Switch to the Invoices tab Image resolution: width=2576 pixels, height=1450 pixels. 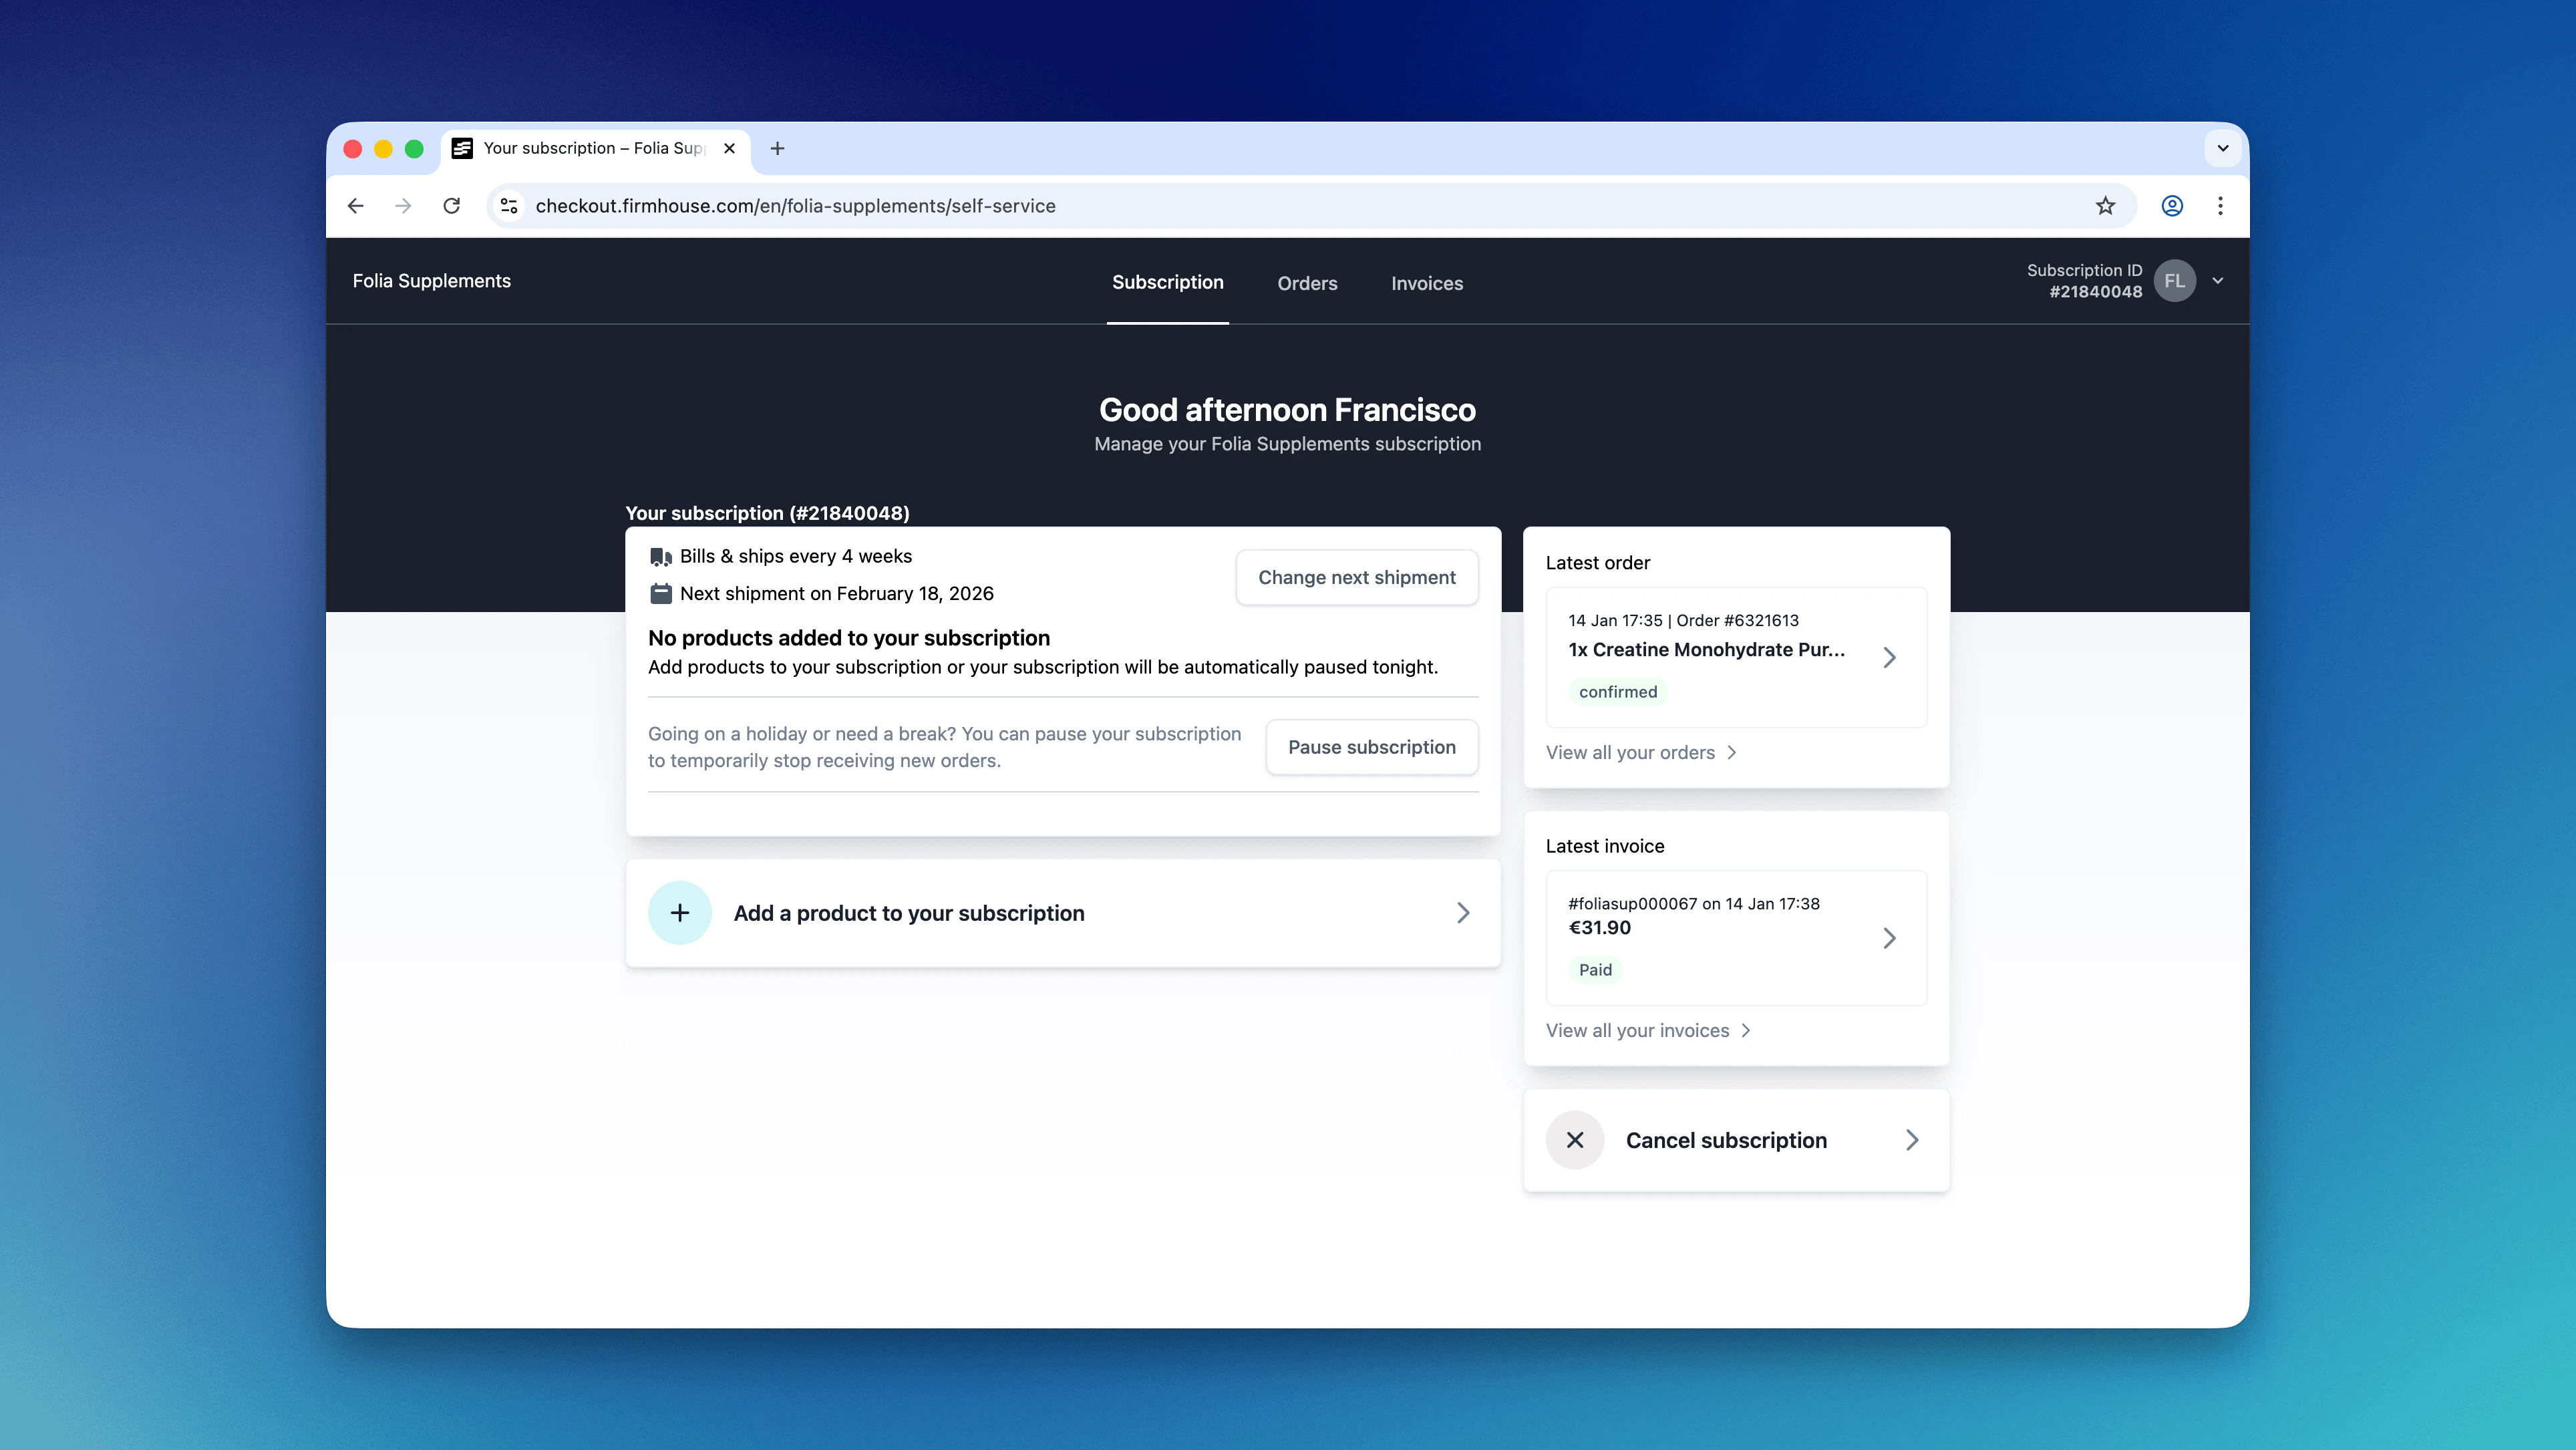tap(1426, 283)
